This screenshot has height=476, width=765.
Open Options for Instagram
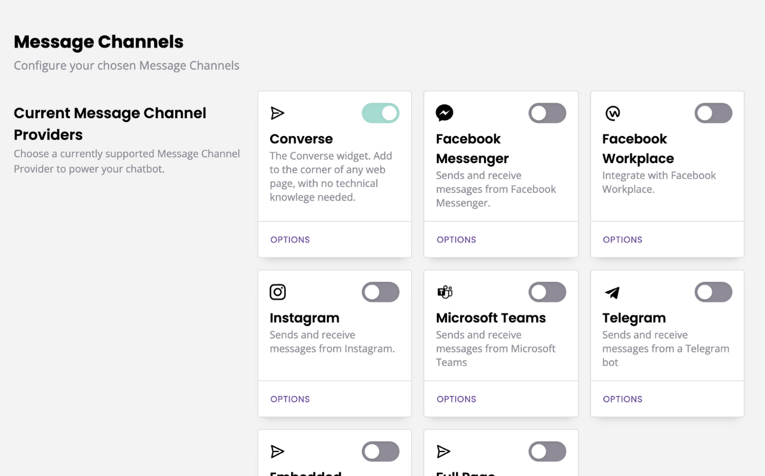[290, 399]
